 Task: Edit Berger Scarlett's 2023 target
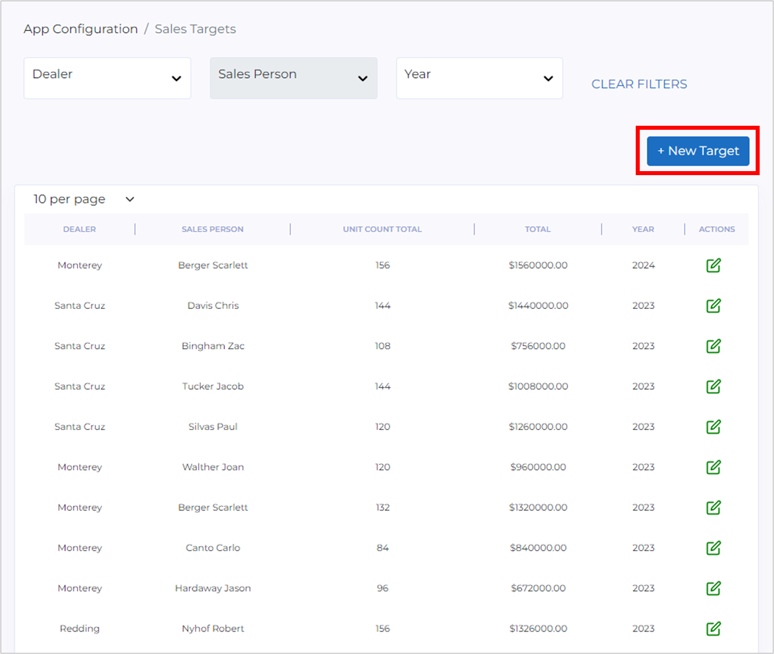click(x=713, y=508)
